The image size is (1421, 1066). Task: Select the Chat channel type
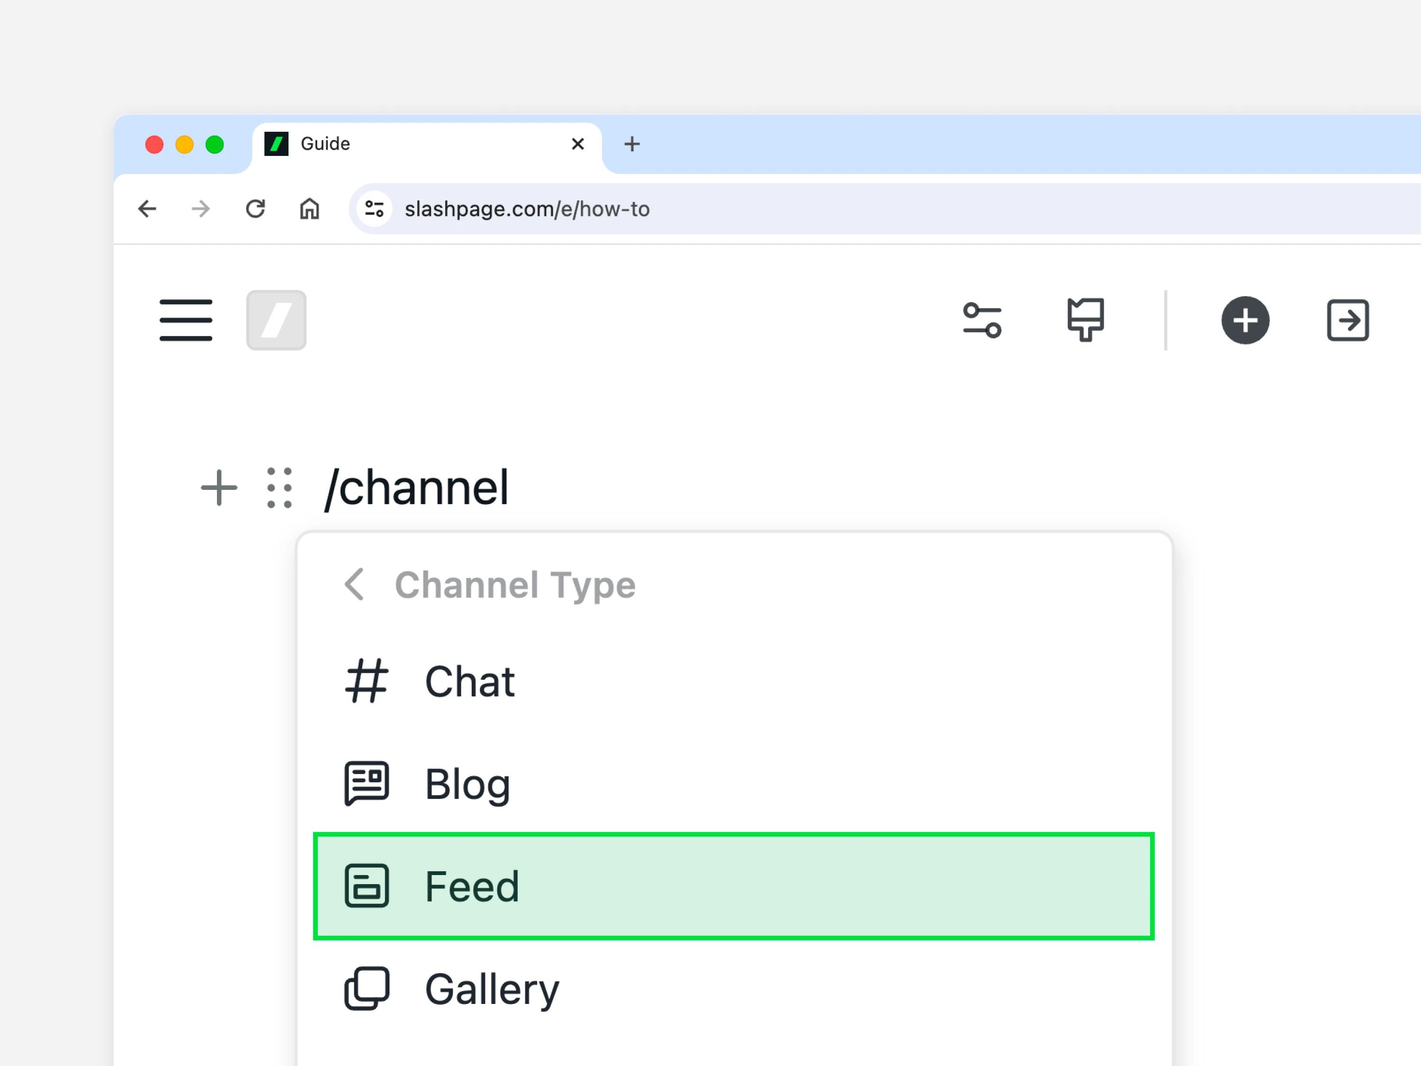[x=734, y=681]
